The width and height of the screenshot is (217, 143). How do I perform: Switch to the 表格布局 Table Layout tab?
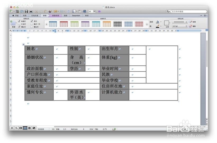[x=56, y=16]
